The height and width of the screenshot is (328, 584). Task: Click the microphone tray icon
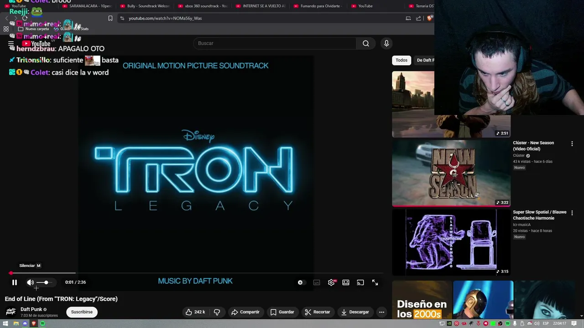(x=515, y=323)
